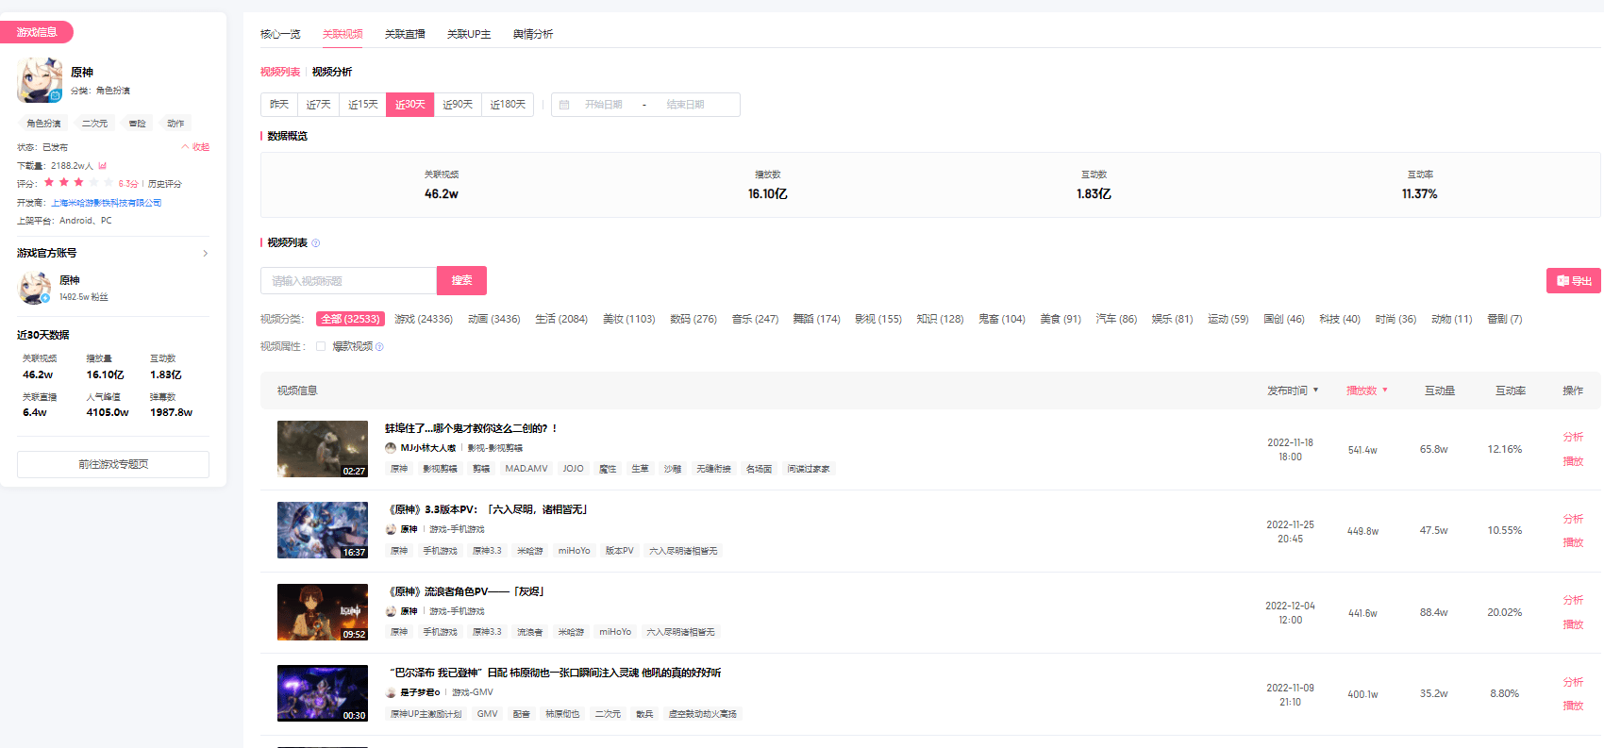Click the download trend chart icon beside 下载量
1604x748 pixels.
point(102,166)
